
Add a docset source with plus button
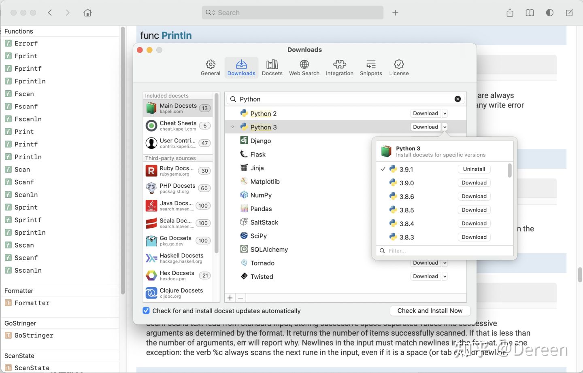point(230,298)
